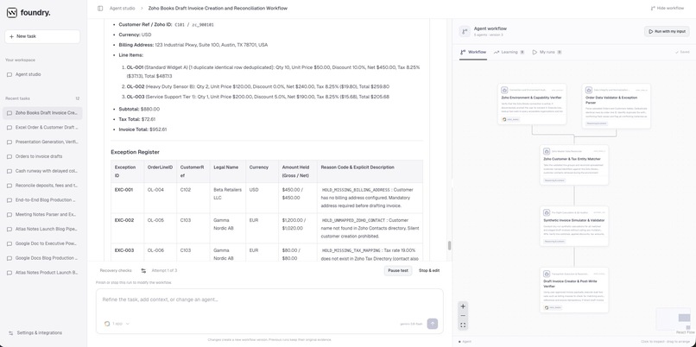
Task: Open the Atlas Notes Product Launch task
Action: point(42,273)
